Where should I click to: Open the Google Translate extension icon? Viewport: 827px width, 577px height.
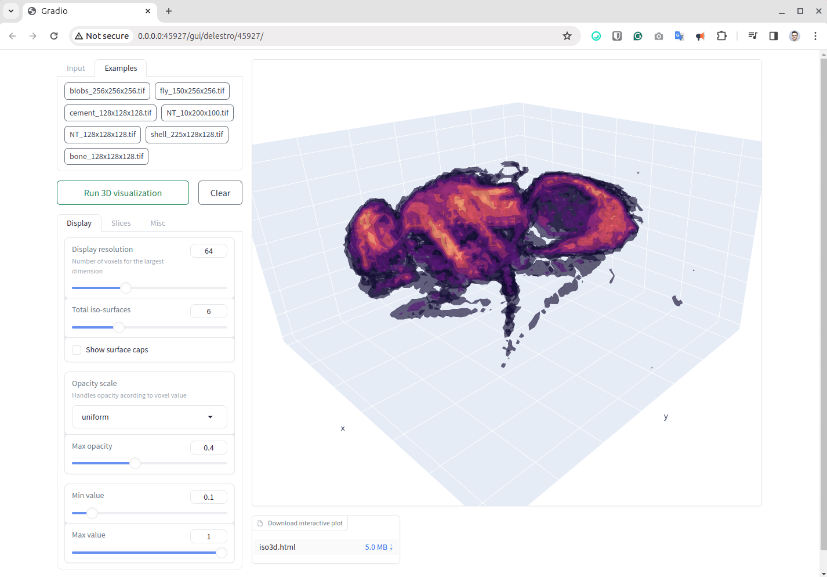680,36
